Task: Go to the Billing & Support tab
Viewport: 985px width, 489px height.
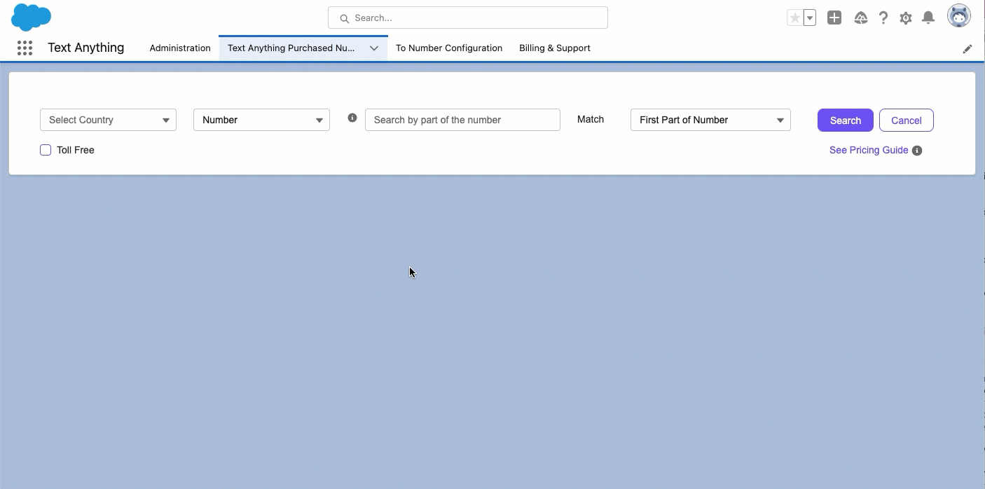Action: [555, 48]
